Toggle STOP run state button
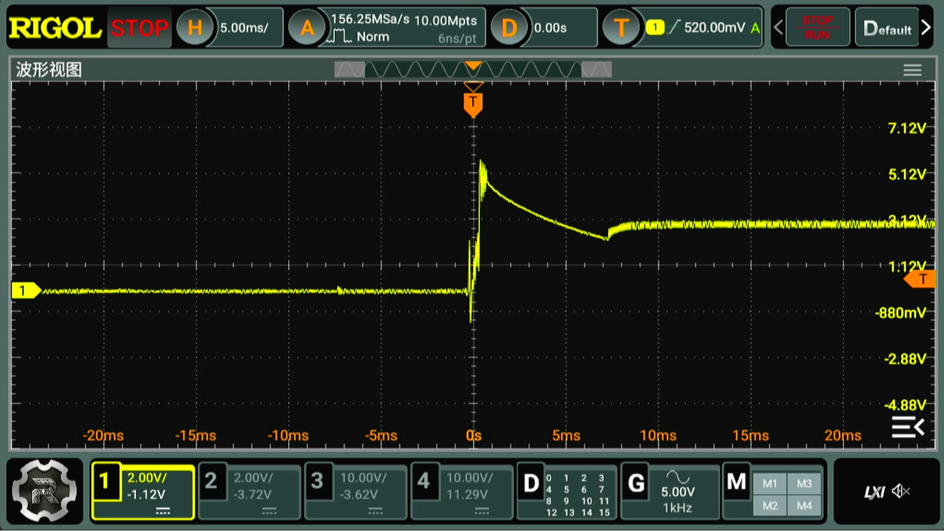The height and width of the screenshot is (531, 944). (139, 28)
